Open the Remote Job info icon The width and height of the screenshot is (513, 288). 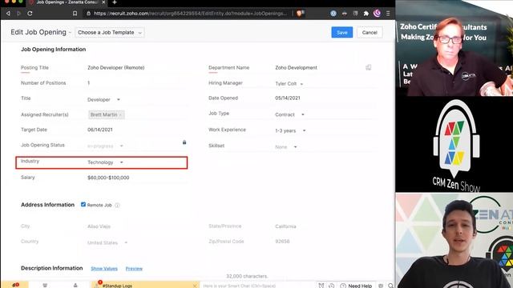117,205
